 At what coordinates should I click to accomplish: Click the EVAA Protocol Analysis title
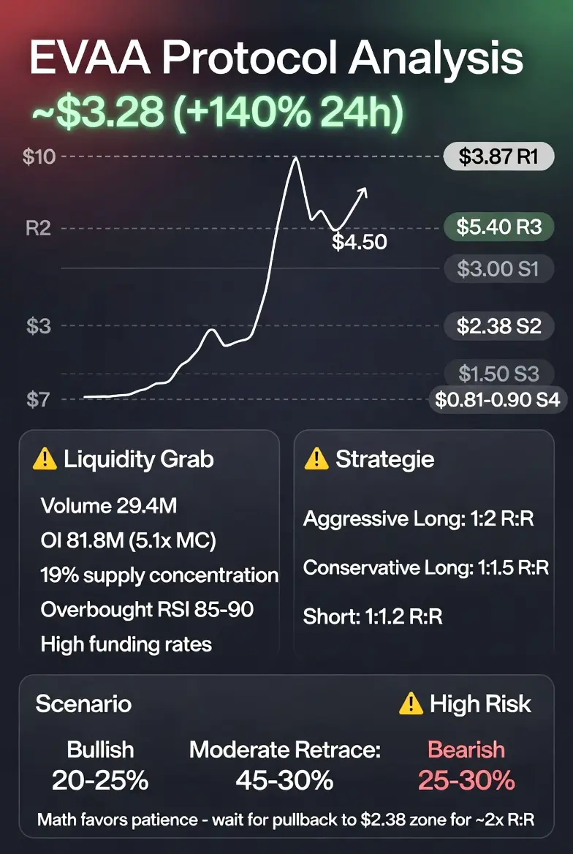(x=276, y=58)
